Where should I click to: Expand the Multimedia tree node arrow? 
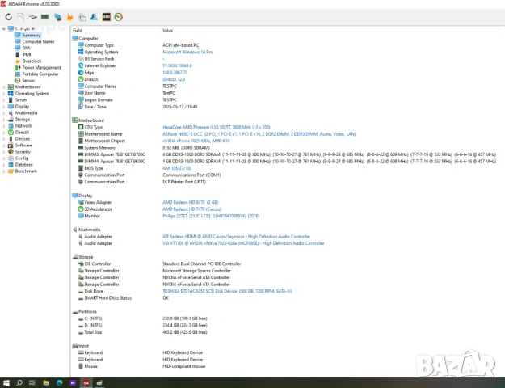[4, 113]
